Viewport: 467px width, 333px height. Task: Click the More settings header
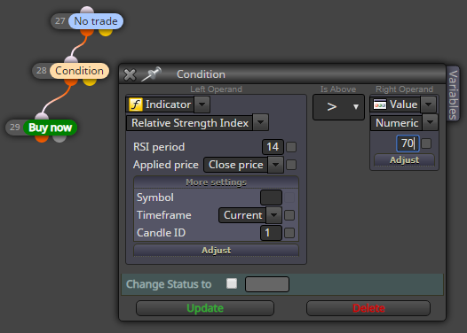217,182
